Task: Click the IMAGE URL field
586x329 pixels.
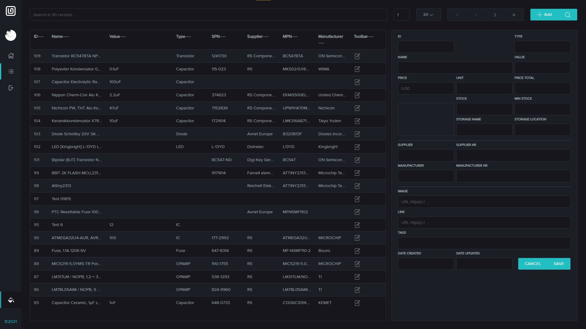Action: [484, 202]
